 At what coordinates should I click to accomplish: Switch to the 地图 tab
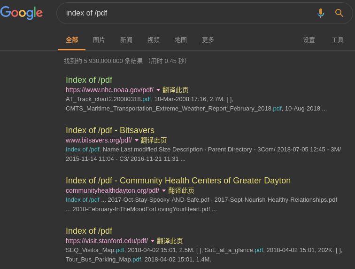click(181, 40)
